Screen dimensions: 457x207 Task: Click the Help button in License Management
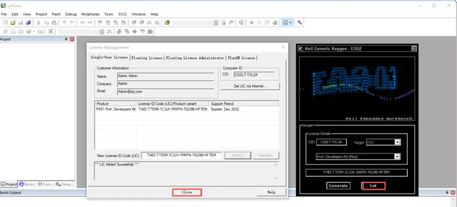[x=271, y=192]
